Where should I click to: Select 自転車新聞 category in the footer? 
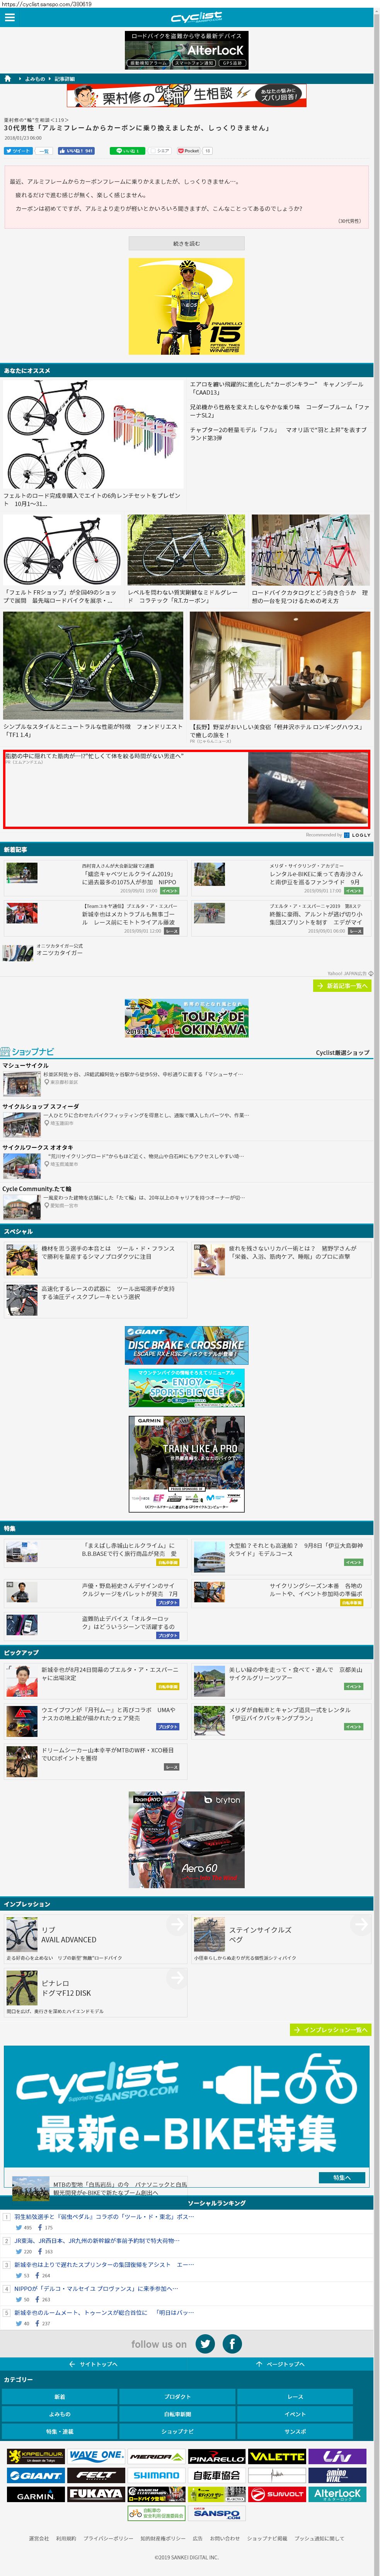[x=177, y=2414]
